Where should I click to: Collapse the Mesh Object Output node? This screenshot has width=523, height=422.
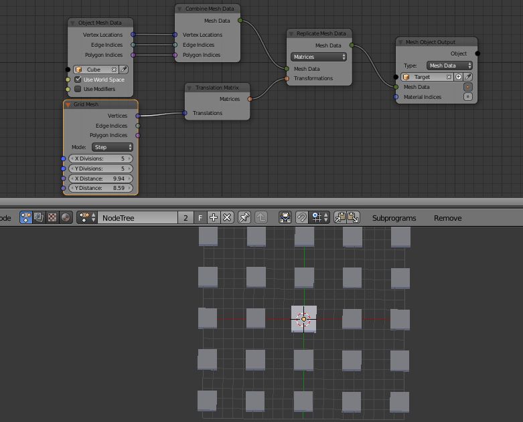[x=400, y=42]
